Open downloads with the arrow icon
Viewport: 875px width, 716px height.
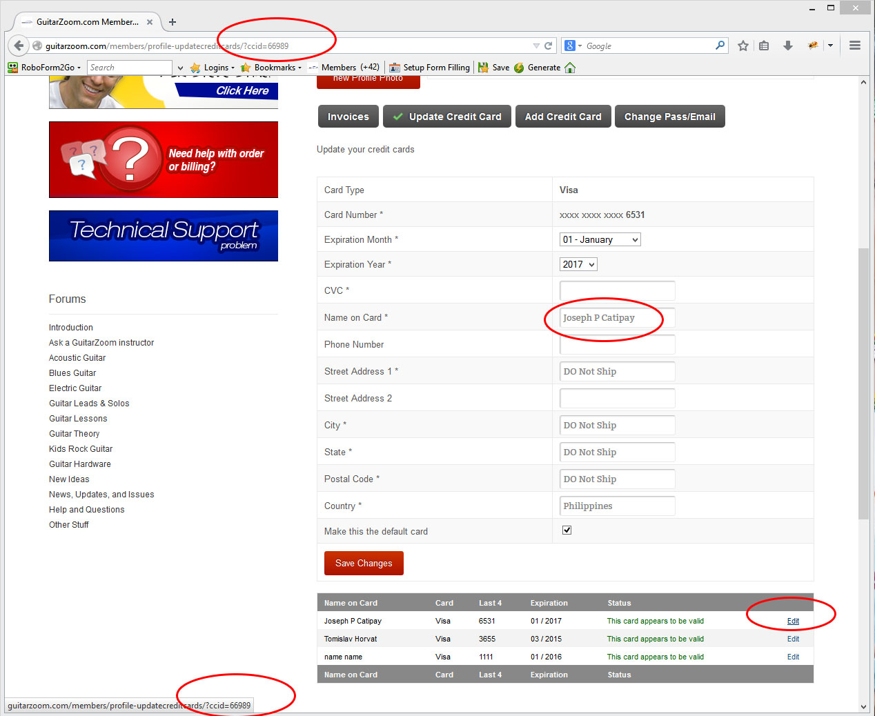pyautogui.click(x=787, y=46)
